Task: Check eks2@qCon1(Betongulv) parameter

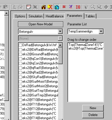Action: point(20,59)
